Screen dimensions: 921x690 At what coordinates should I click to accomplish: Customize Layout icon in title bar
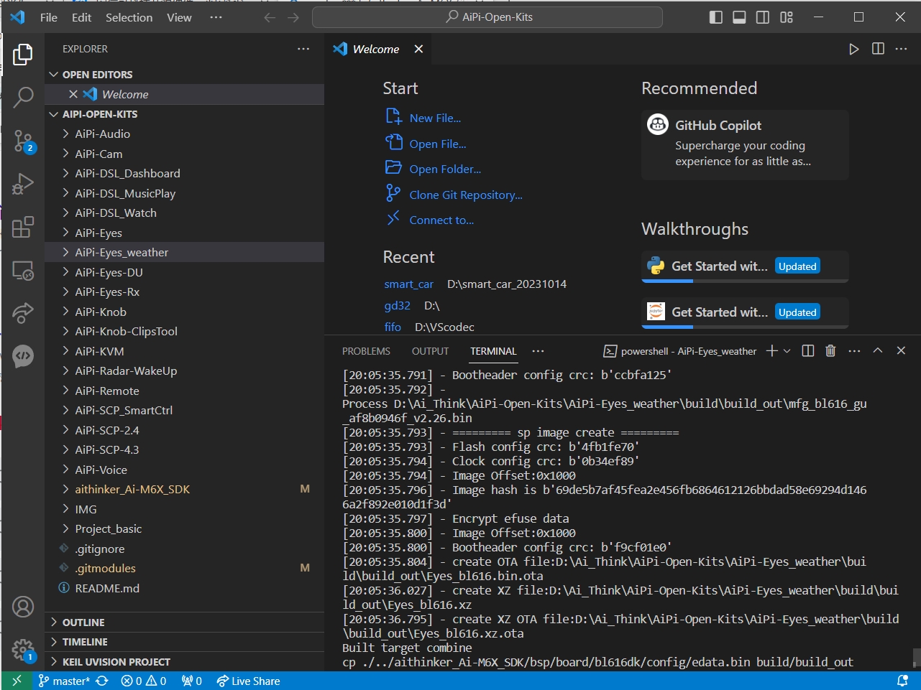(x=787, y=17)
